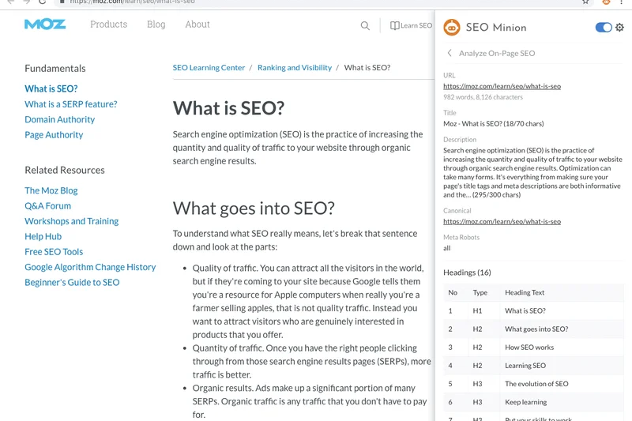Click the page heading "What goes into SEO?"

pyautogui.click(x=254, y=209)
